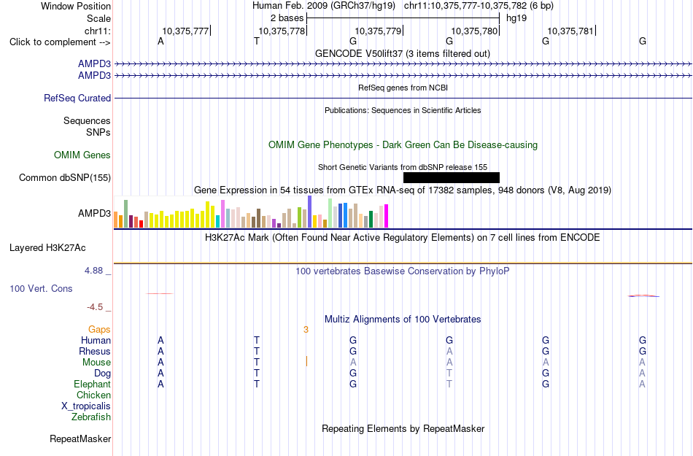Select the Layered H3K27Ac track label
Image resolution: width=693 pixels, height=456 pixels.
(47, 248)
